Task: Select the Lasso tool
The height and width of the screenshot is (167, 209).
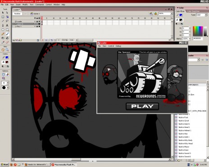Action: pyautogui.click(x=7, y=21)
